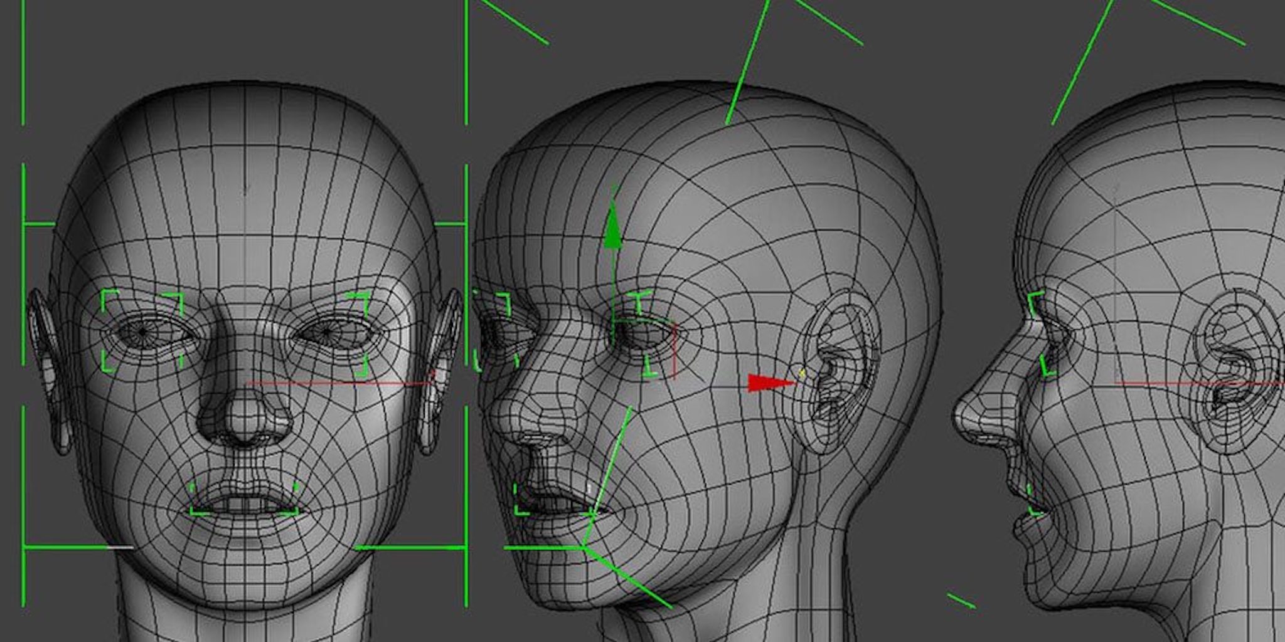This screenshot has width=1285, height=642.
Task: Select the yellow point near the ear
Action: (x=802, y=374)
